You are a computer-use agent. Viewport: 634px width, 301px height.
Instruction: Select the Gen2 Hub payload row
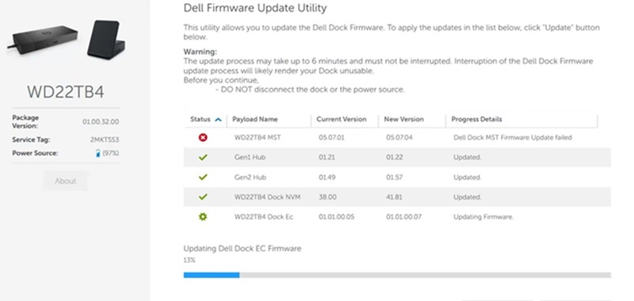397,177
